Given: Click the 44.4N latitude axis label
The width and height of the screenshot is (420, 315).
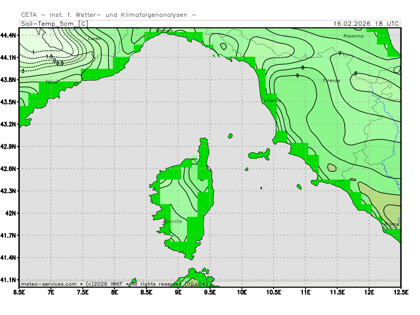Looking at the screenshot, I should tap(9, 35).
